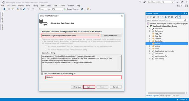Click Publish in the status bar
Viewport: 189px width, 101px height.
[x=182, y=100]
